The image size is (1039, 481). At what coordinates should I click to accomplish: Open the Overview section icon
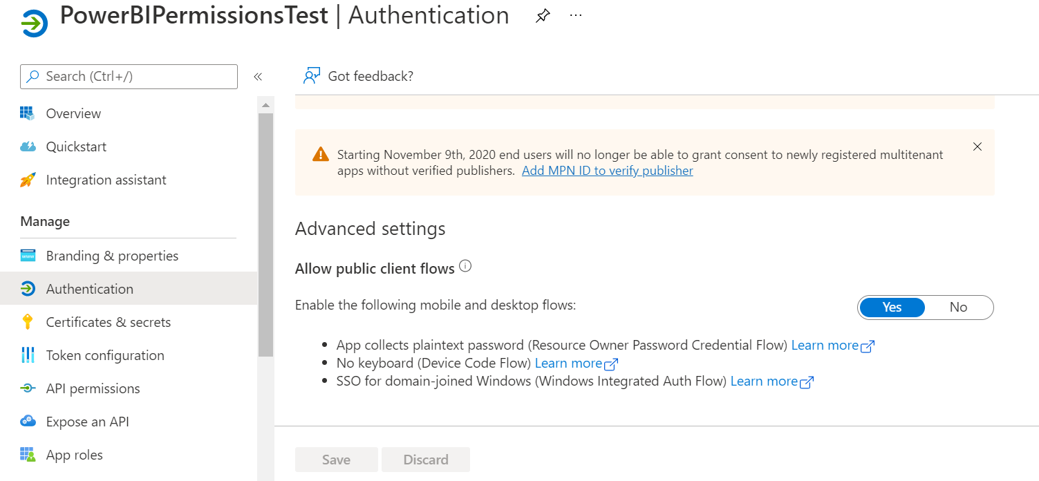pyautogui.click(x=28, y=113)
